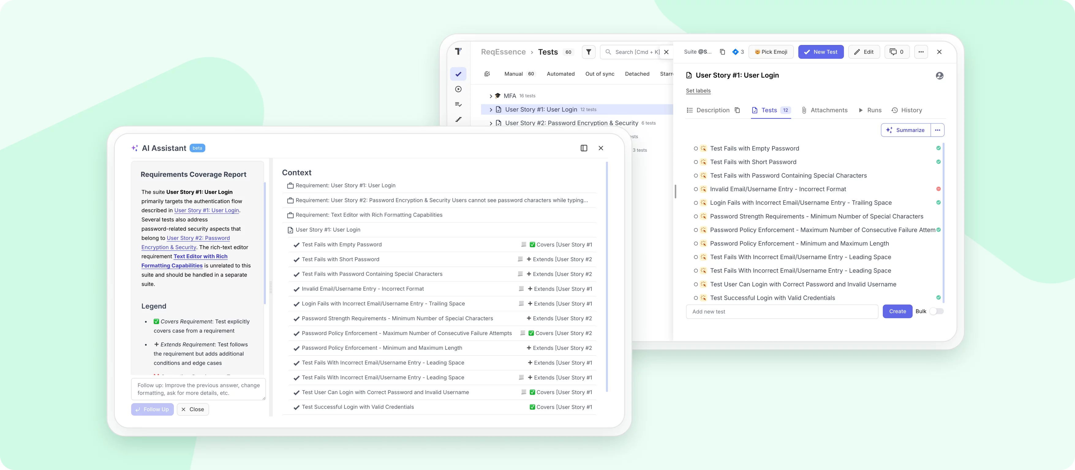
Task: Click the assignee avatar icon beside suite title
Action: point(939,76)
